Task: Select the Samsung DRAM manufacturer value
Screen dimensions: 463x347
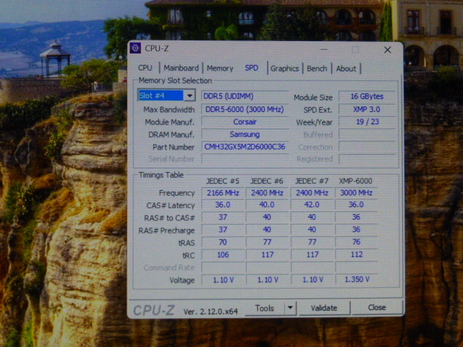Action: pos(245,134)
